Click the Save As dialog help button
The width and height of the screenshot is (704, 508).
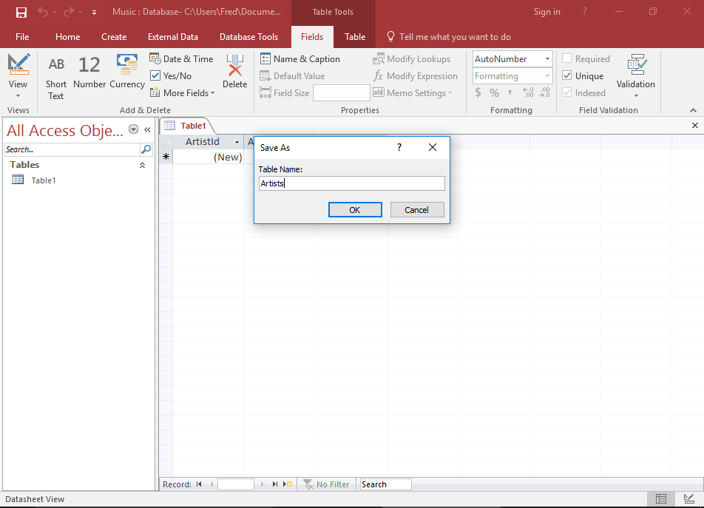[399, 147]
